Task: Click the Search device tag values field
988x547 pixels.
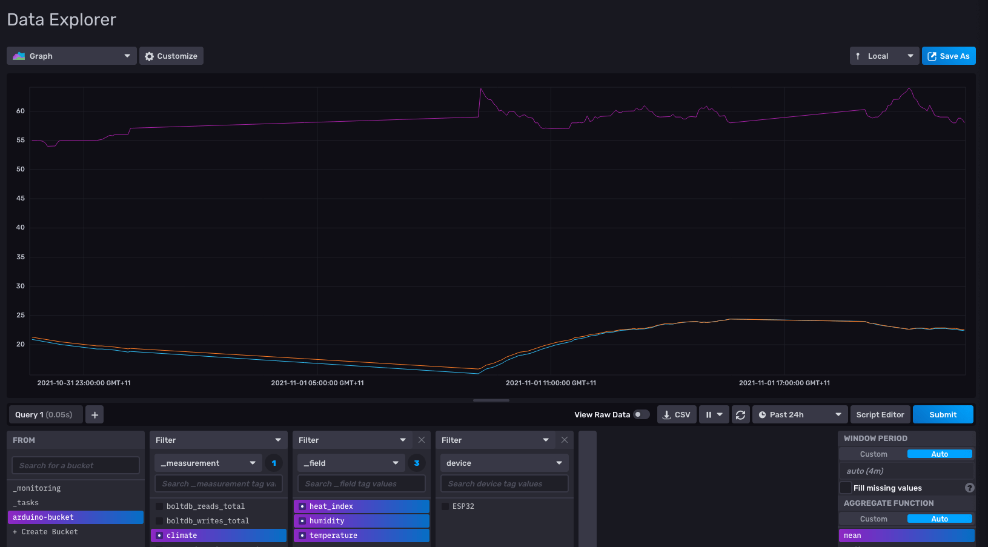Action: pyautogui.click(x=505, y=483)
